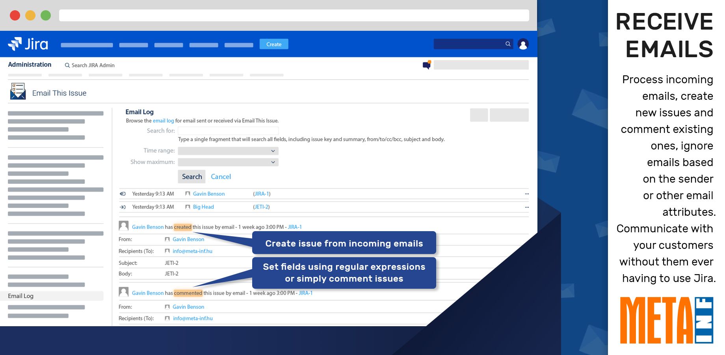Open the Administration heading
The width and height of the screenshot is (725, 355).
(30, 65)
